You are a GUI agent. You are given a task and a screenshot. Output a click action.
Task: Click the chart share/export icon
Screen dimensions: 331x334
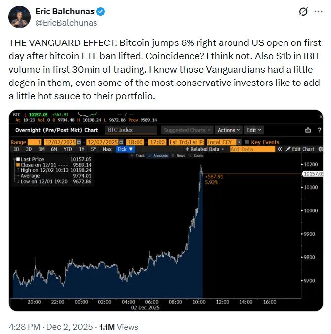308,130
